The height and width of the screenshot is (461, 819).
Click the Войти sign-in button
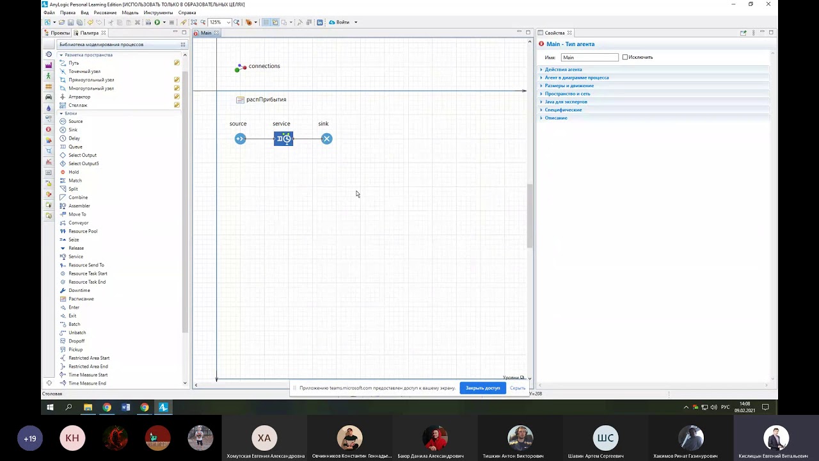[340, 22]
